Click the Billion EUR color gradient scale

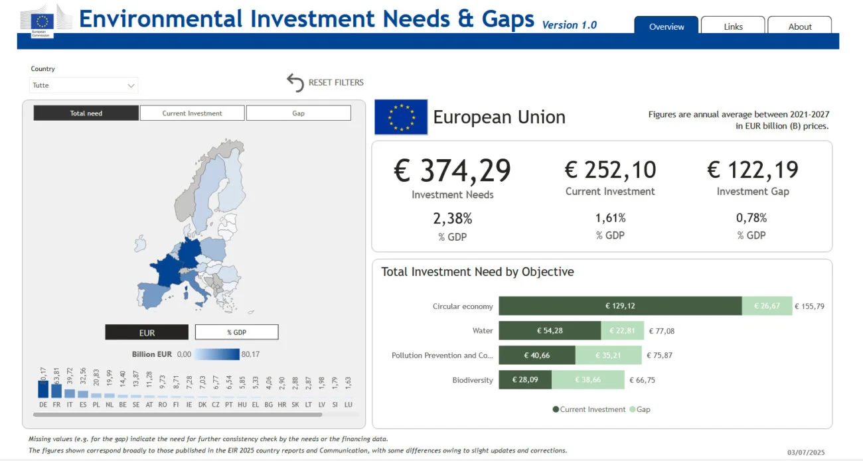point(216,354)
